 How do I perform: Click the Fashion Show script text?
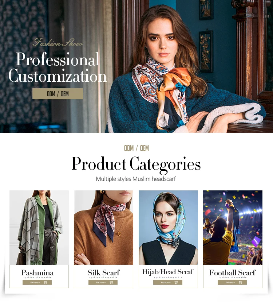point(58,42)
